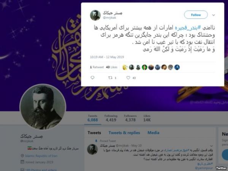Switch to Tweets & replies tab

tap(124, 133)
